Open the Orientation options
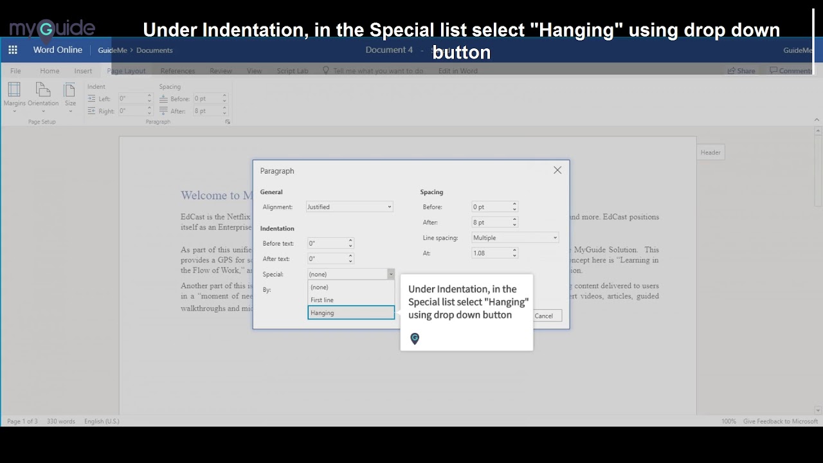The width and height of the screenshot is (823, 463). [43, 97]
